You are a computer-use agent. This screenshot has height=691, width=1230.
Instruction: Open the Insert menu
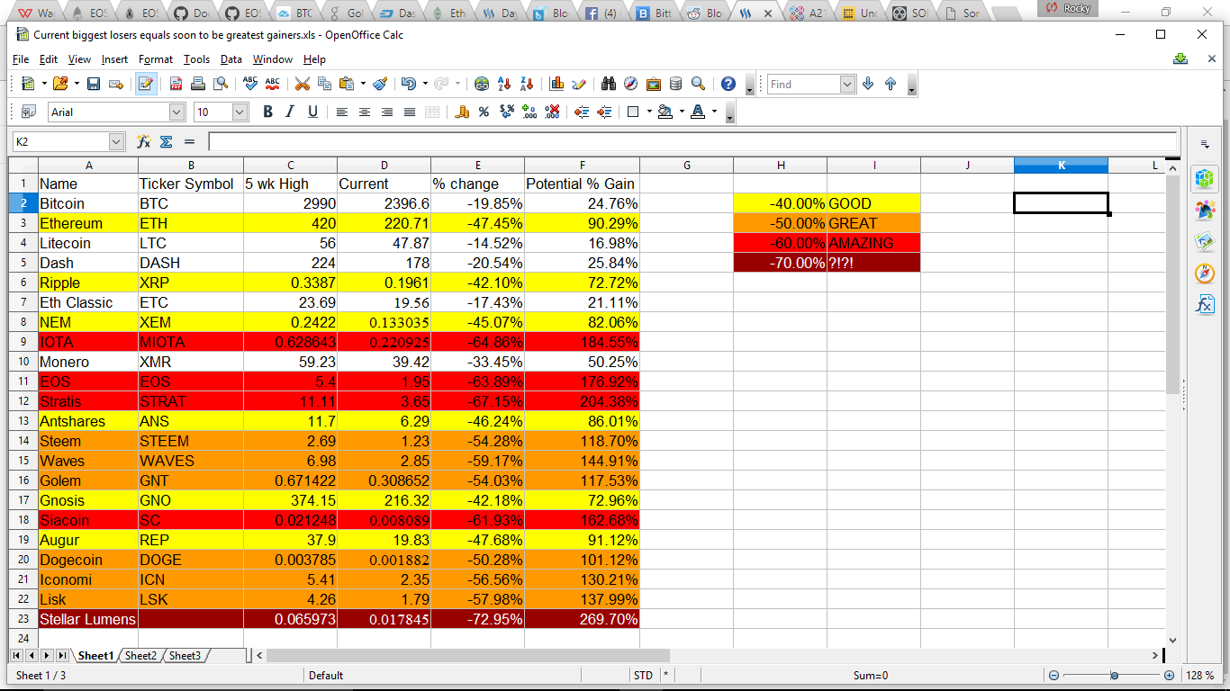pyautogui.click(x=114, y=59)
